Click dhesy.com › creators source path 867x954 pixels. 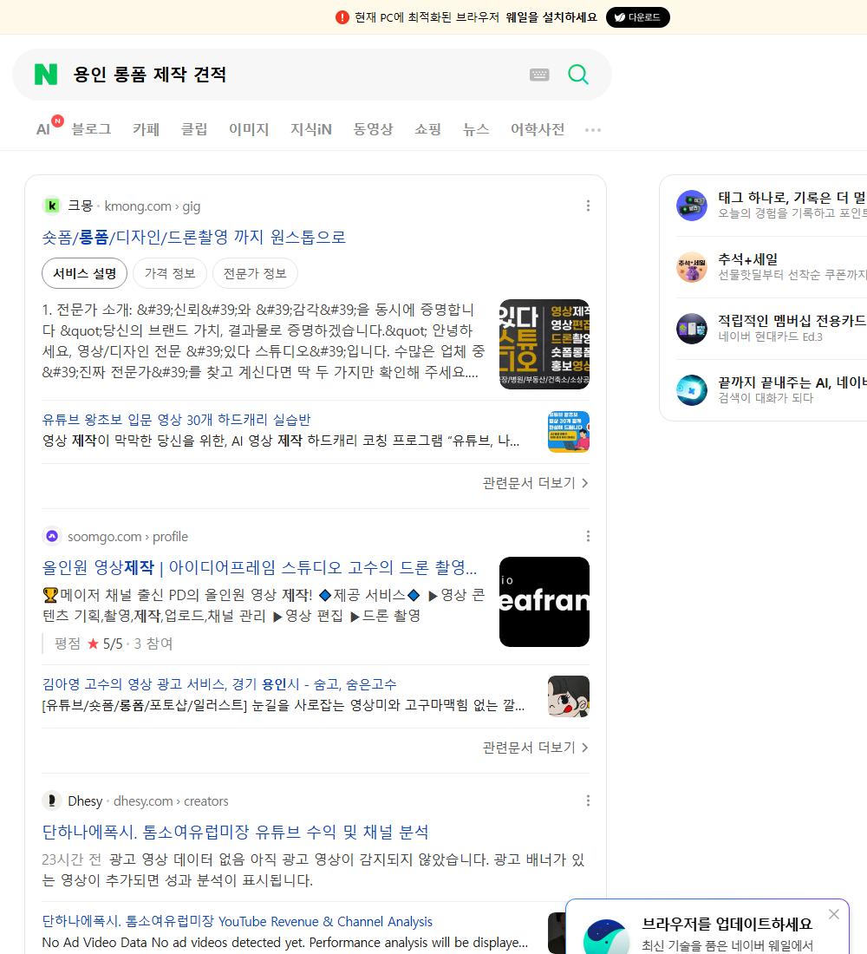[171, 801]
